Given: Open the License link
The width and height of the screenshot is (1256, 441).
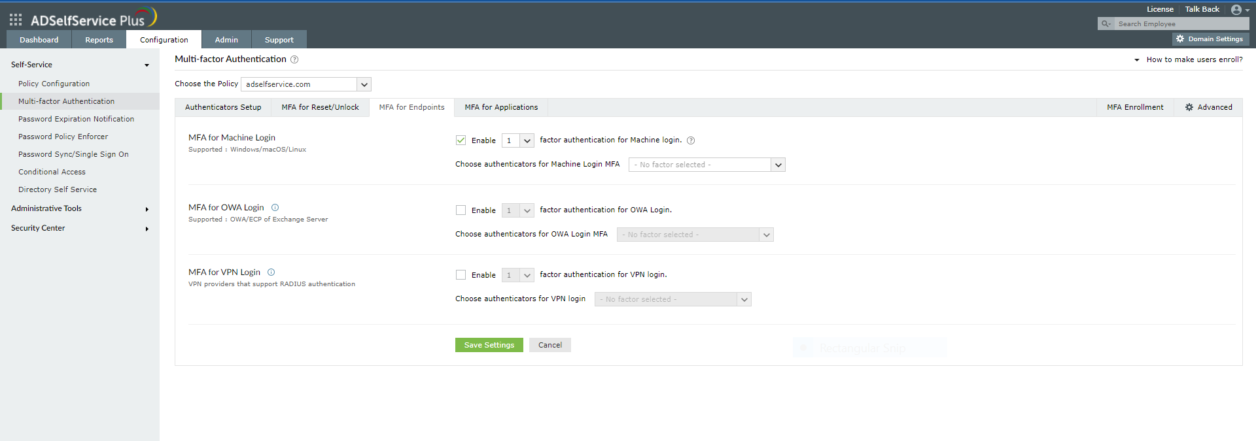Looking at the screenshot, I should pos(1160,9).
